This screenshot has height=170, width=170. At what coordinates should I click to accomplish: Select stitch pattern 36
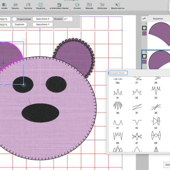click(118, 108)
